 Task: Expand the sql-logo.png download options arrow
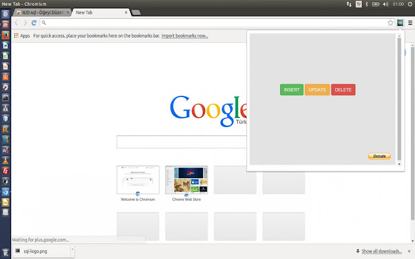[x=72, y=250]
